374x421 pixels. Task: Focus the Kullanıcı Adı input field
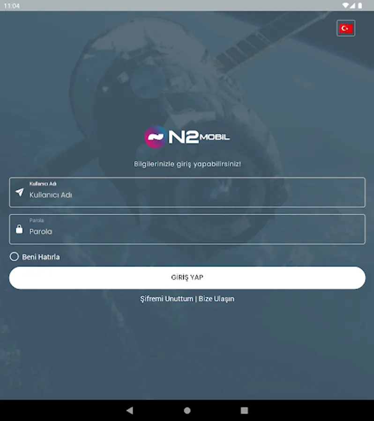click(x=187, y=192)
